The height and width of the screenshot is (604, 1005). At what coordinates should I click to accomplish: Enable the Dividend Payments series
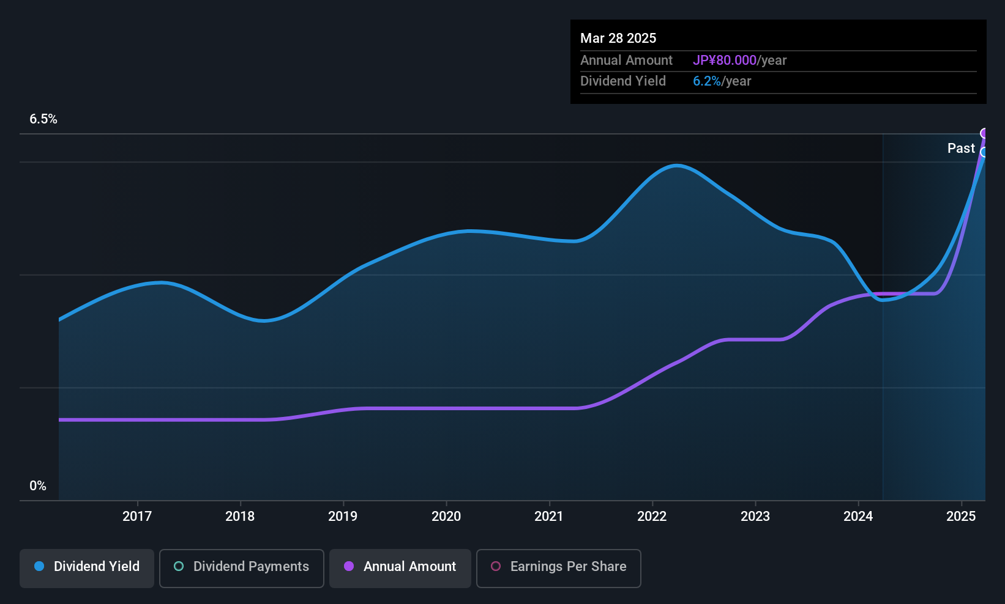point(242,567)
